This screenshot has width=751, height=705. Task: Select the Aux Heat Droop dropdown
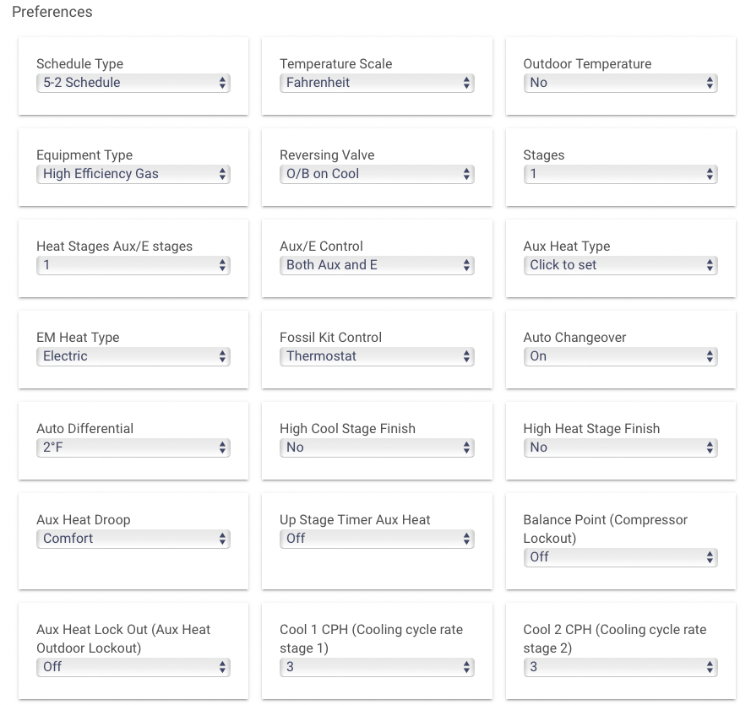[133, 539]
